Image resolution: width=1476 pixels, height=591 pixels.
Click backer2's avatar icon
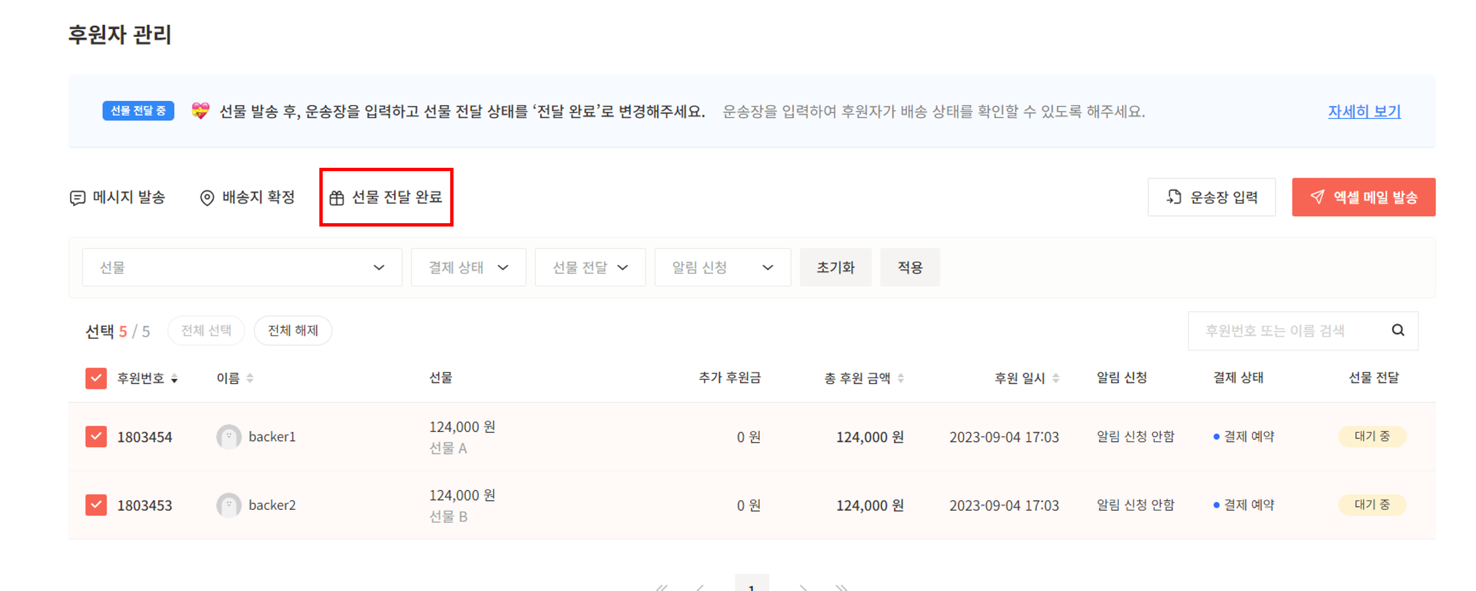point(229,505)
